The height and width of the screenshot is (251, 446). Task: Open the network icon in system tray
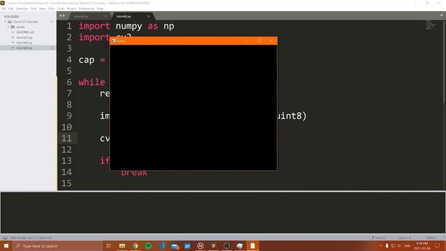tap(393, 246)
